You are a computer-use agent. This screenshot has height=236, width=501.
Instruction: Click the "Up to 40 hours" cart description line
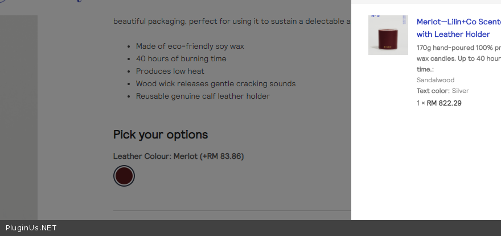click(458, 58)
